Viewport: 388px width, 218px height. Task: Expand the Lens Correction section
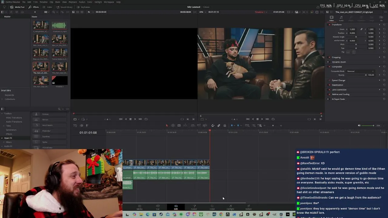click(339, 90)
